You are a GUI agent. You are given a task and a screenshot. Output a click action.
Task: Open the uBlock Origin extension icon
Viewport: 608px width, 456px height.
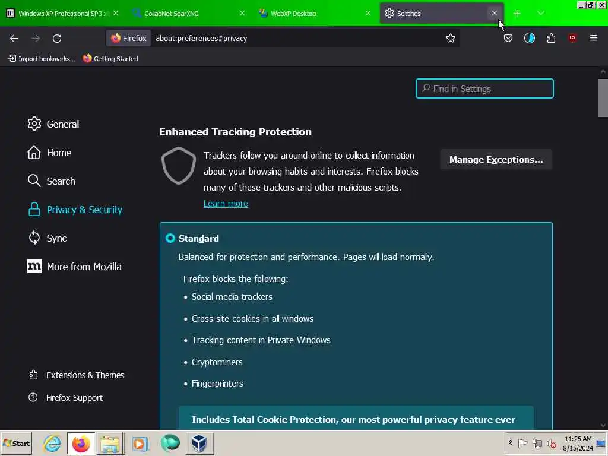click(572, 38)
